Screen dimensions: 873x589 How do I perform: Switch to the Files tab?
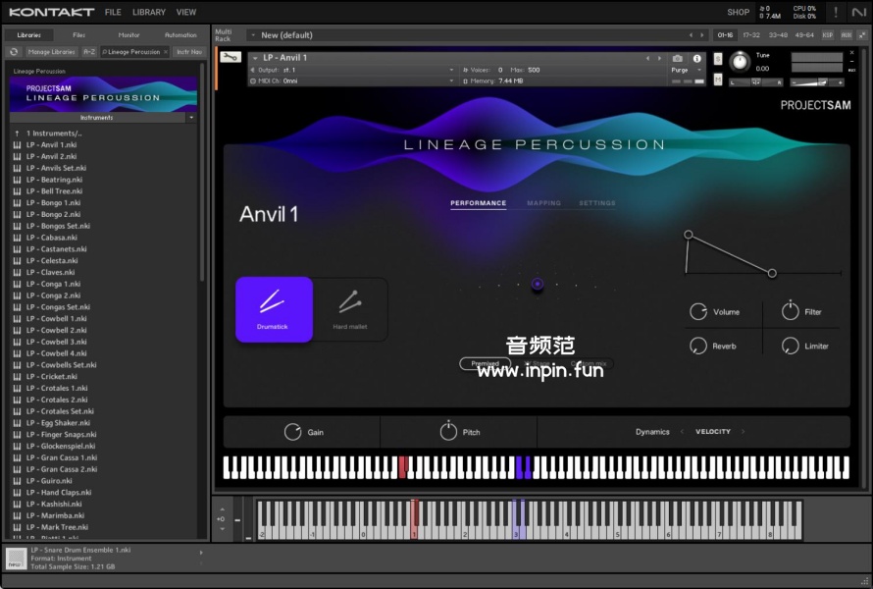click(x=79, y=35)
